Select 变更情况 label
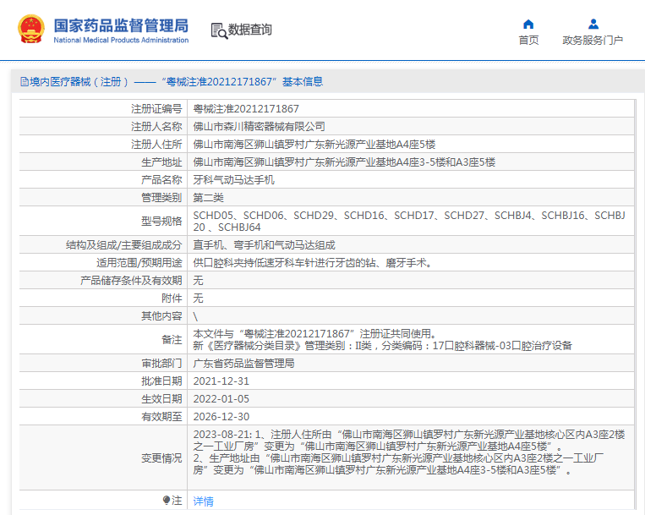Screen dimensions: 645x515 [x=161, y=457]
